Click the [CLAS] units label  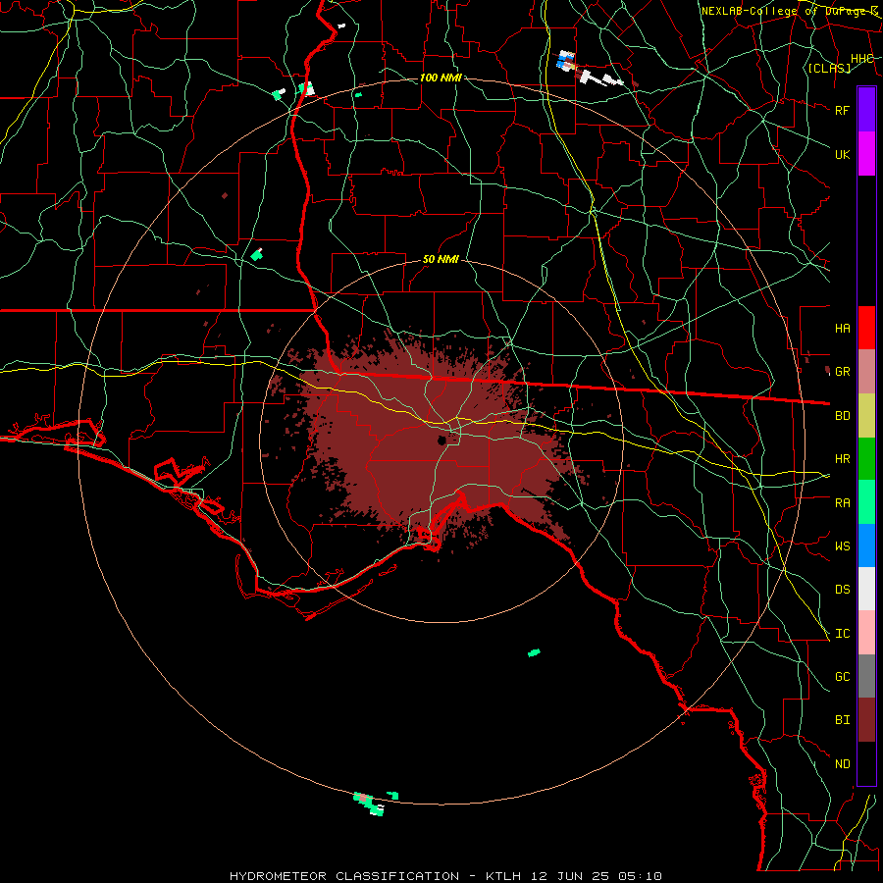[x=829, y=68]
